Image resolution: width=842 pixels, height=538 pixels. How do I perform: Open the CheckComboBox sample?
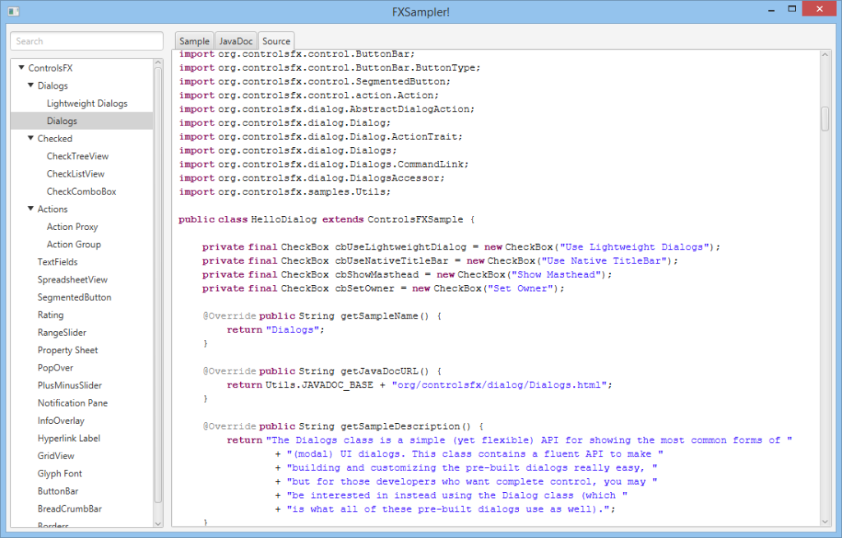(81, 191)
